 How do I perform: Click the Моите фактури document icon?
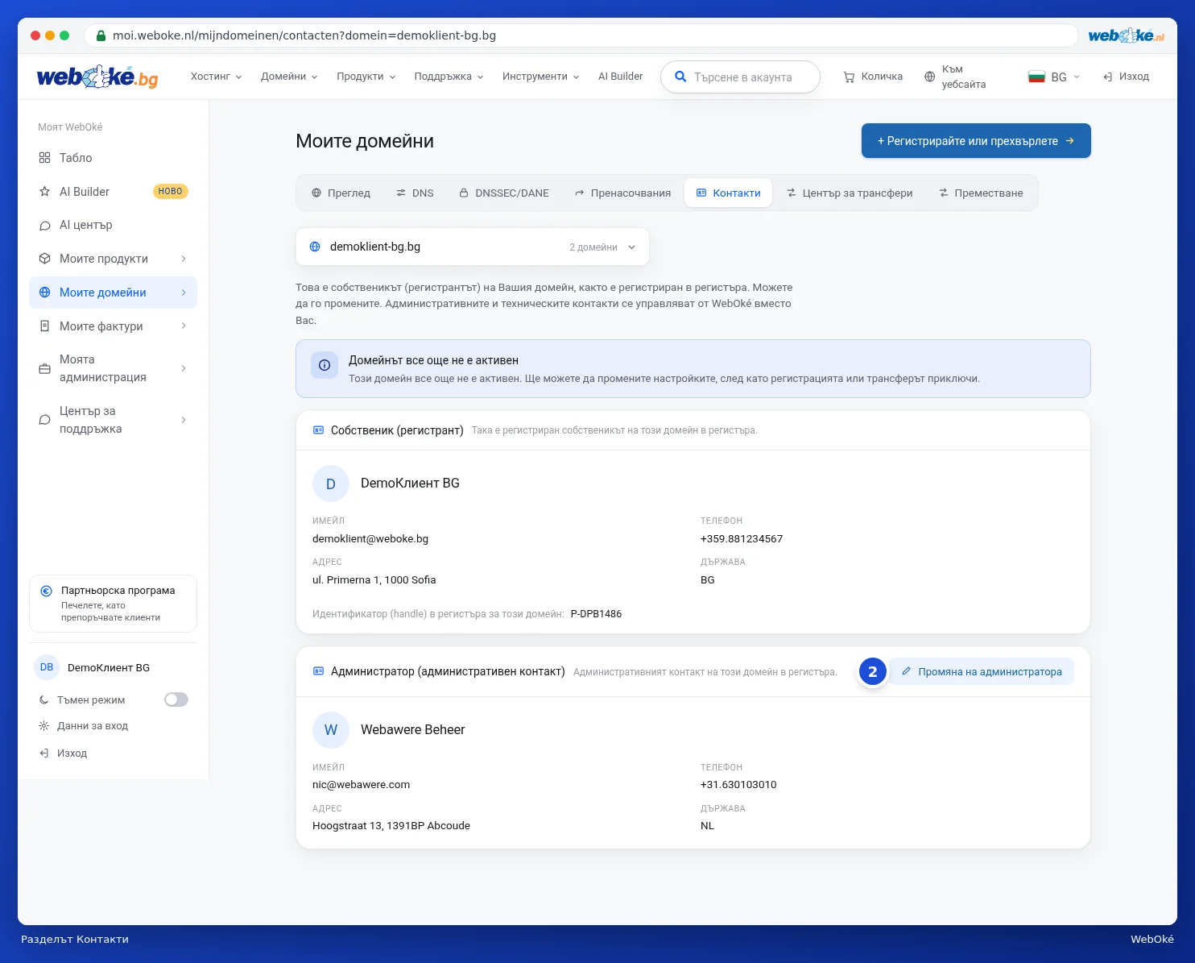click(45, 326)
